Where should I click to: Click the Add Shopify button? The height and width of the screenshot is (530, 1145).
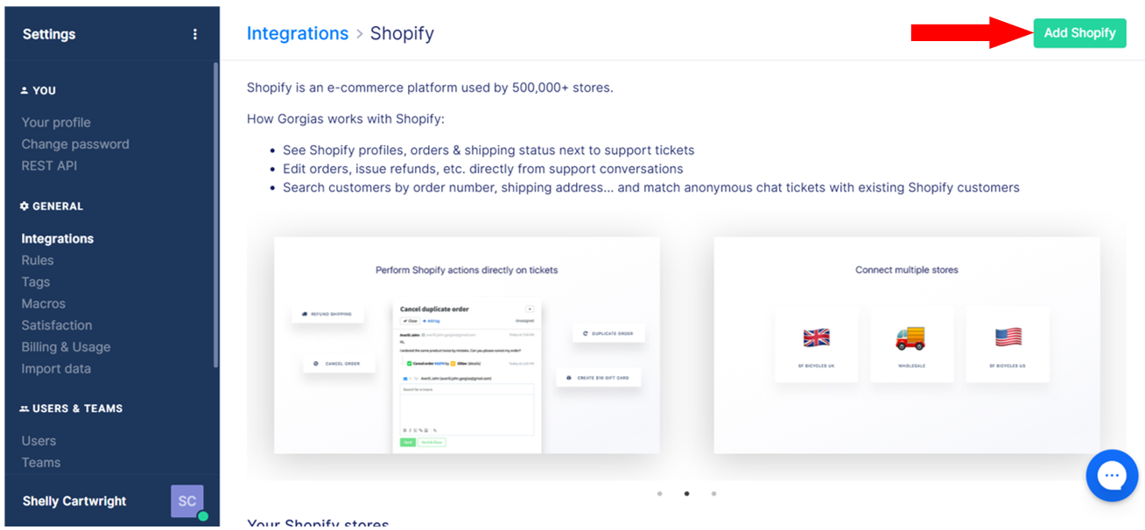tap(1079, 33)
